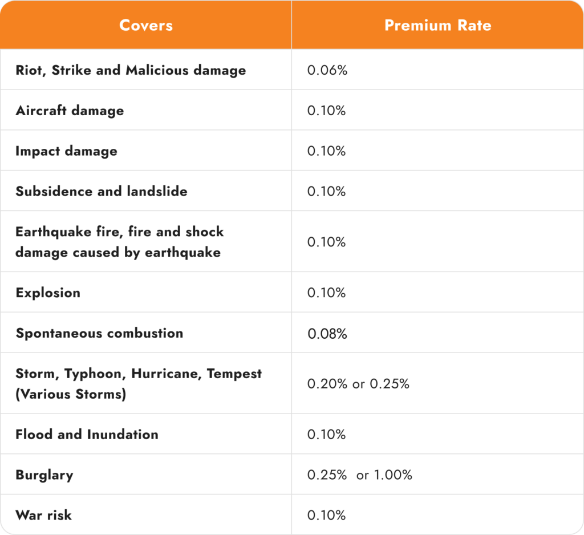Click the Premium Rate column header

[437, 25]
